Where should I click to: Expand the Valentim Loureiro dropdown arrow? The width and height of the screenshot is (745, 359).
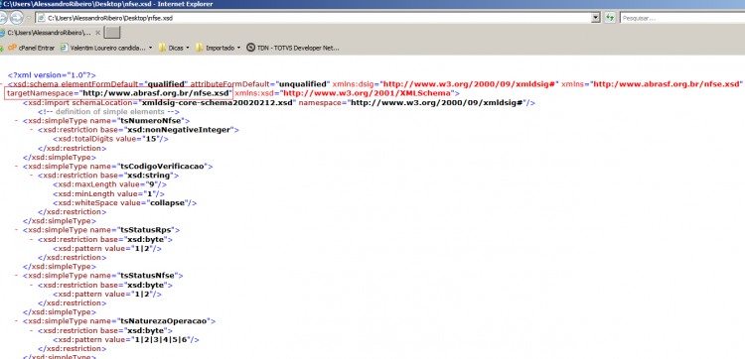[x=151, y=48]
